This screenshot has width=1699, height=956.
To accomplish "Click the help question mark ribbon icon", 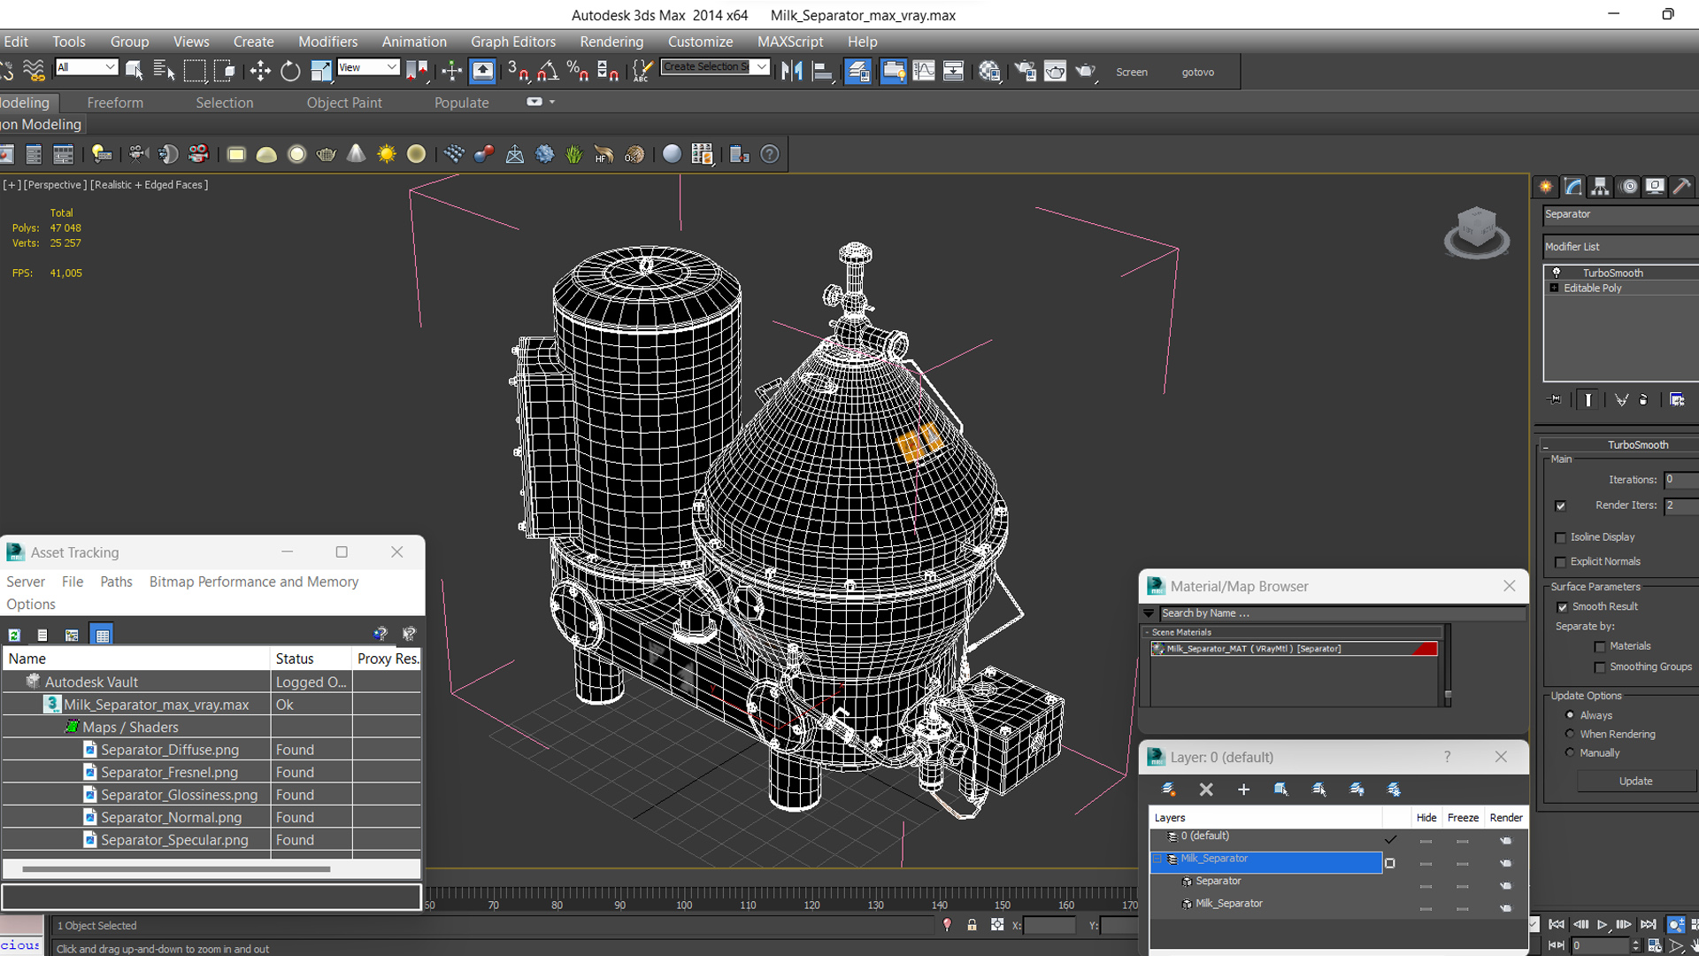I will [x=770, y=155].
